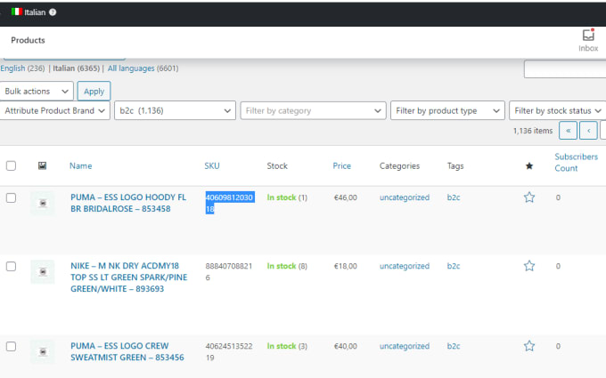Click the Categories column header
The image size is (606, 378).
tap(399, 165)
